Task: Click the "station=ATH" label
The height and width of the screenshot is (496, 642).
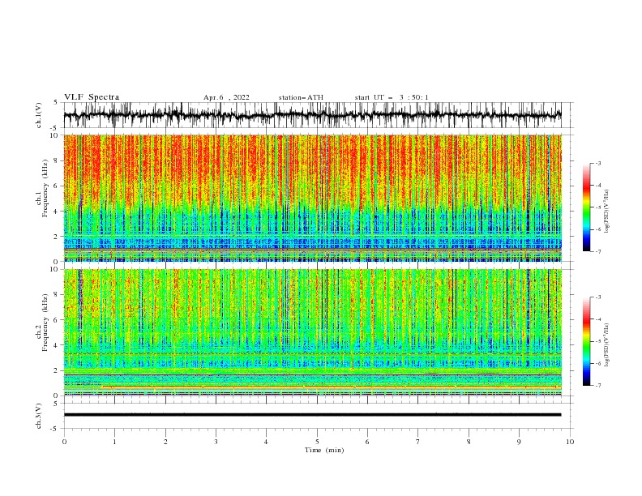Action: [301, 97]
